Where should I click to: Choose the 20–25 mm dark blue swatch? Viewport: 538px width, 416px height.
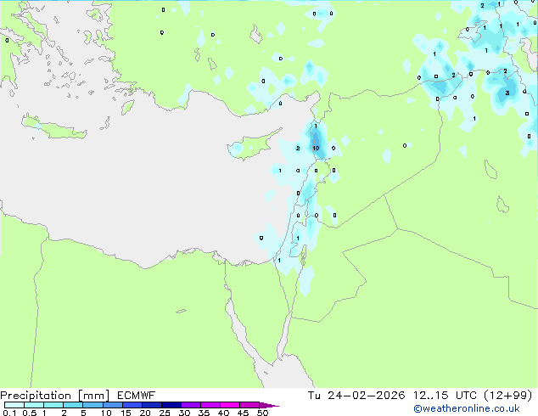tap(152, 405)
